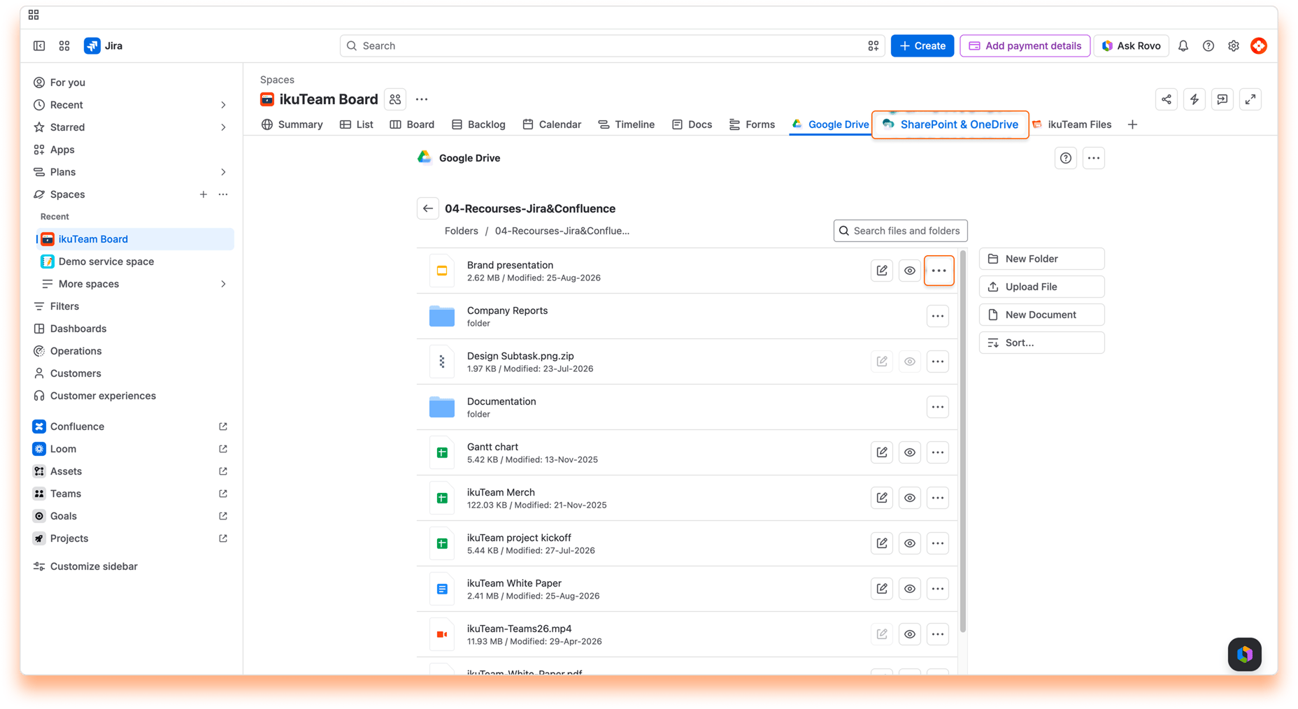Viewport: 1298px width, 709px height.
Task: Expand More spaces in the sidebar
Action: coord(223,284)
